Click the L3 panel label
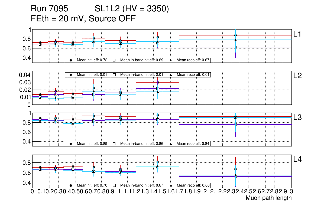The image size is (324, 209). coord(298,117)
